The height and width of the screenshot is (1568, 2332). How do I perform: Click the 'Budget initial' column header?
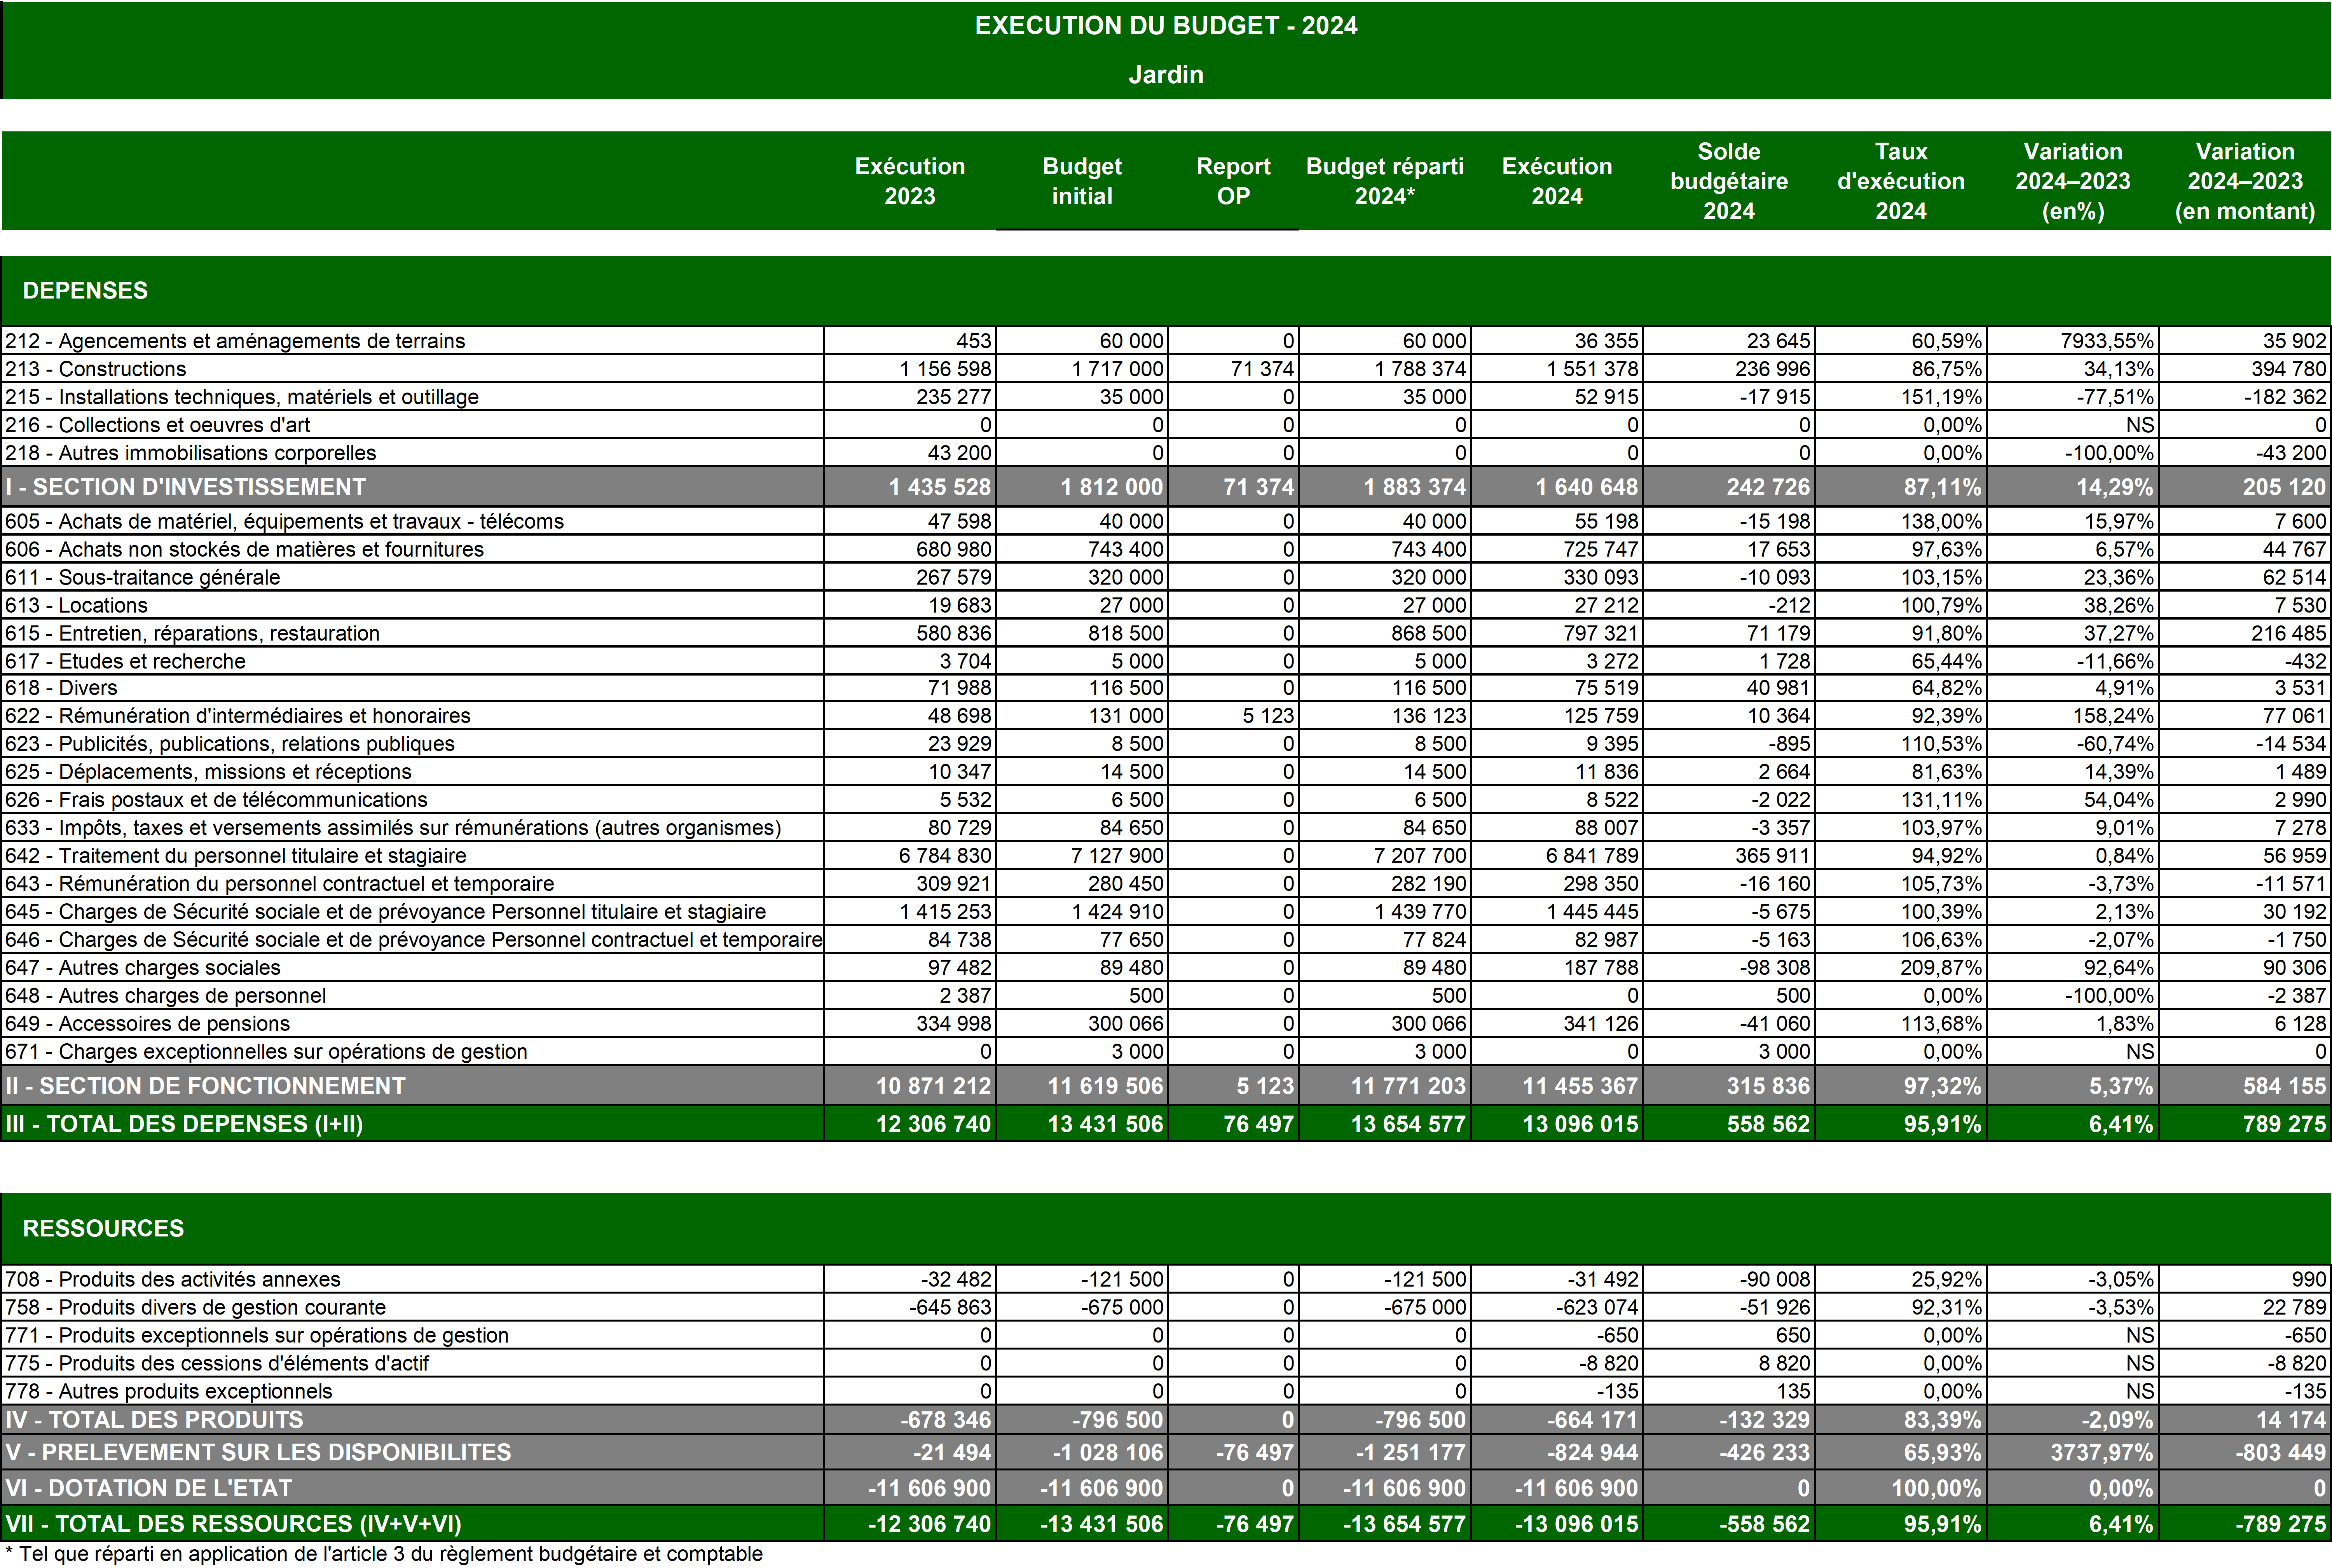coord(1082,181)
